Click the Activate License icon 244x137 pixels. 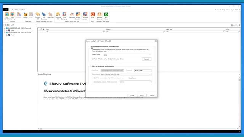point(99,14)
